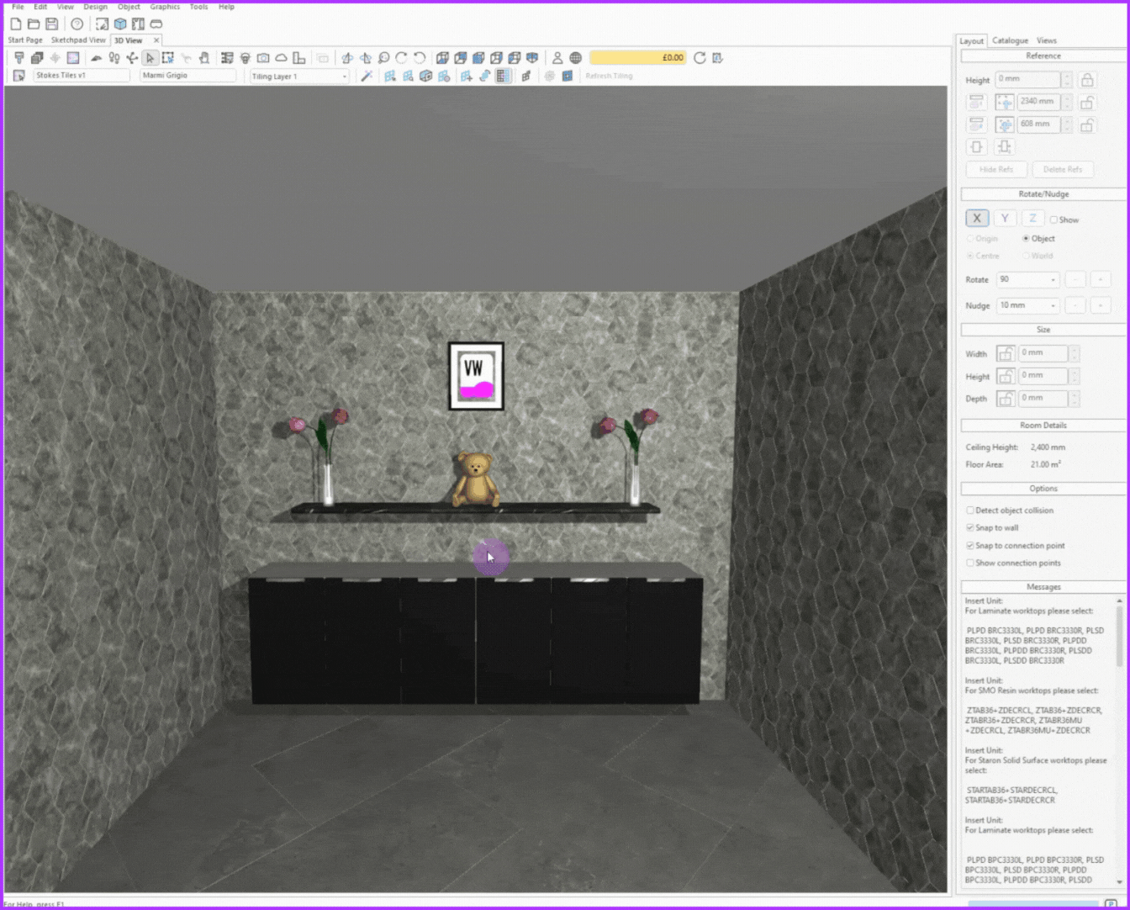Expand the Rotate angle dropdown

pos(1052,280)
